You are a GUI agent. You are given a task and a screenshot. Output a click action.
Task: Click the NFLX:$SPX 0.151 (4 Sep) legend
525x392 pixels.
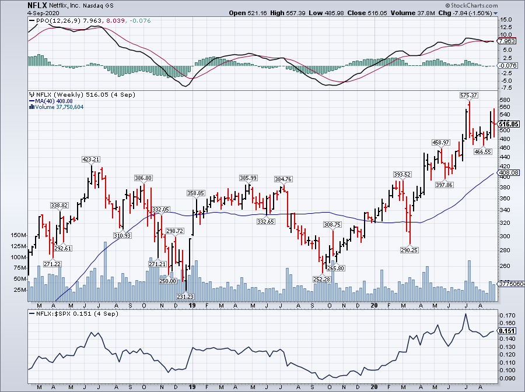[77, 314]
